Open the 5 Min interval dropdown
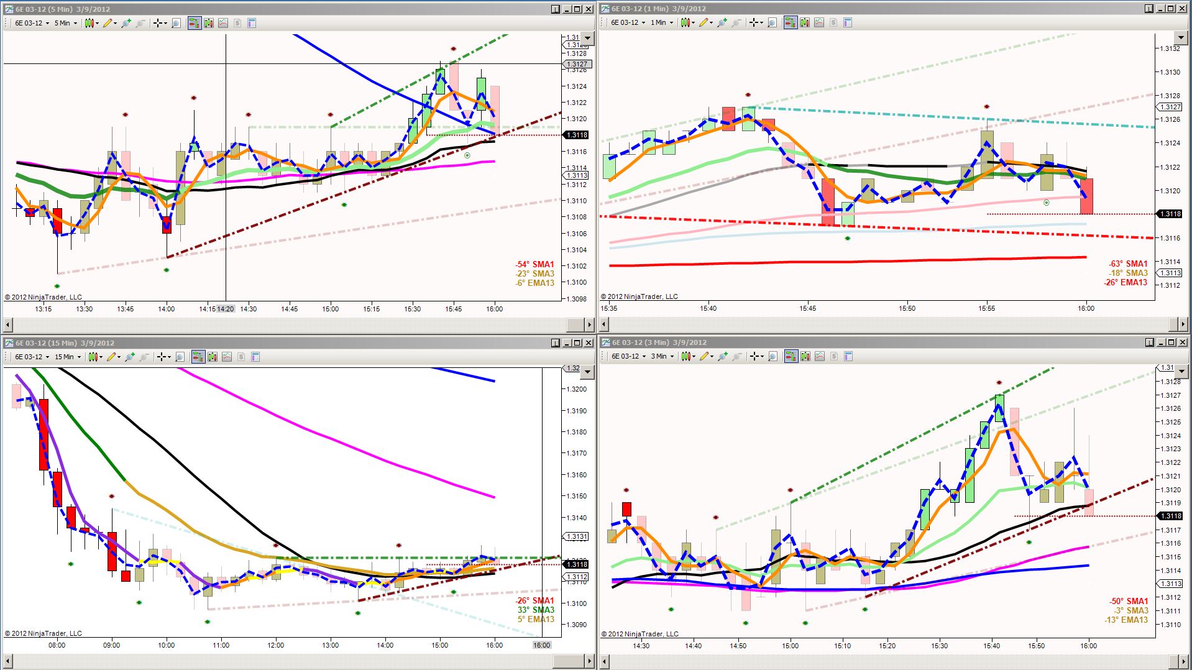This screenshot has height=670, width=1192. (65, 23)
